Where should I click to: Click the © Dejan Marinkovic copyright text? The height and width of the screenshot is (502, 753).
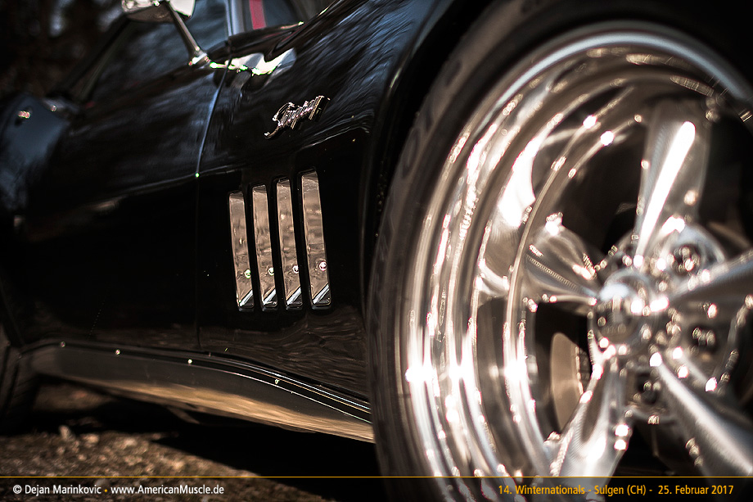[54, 490]
